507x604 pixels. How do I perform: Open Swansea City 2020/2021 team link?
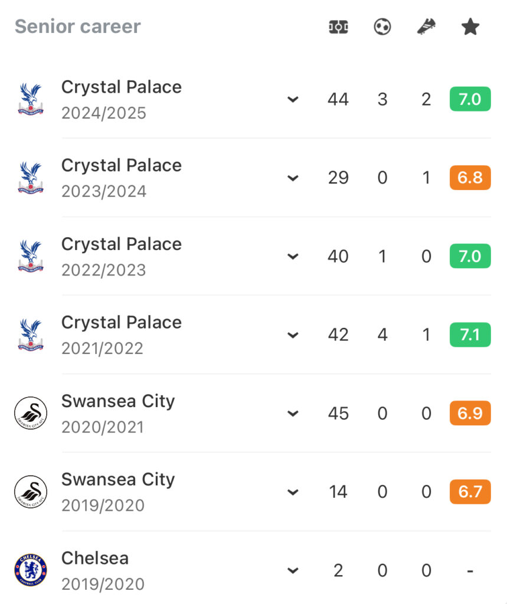coord(118,401)
